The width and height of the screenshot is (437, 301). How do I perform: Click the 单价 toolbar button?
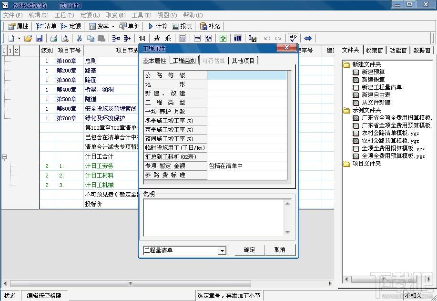click(129, 26)
